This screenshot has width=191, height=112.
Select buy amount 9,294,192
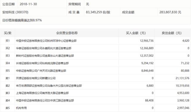(x=147, y=63)
